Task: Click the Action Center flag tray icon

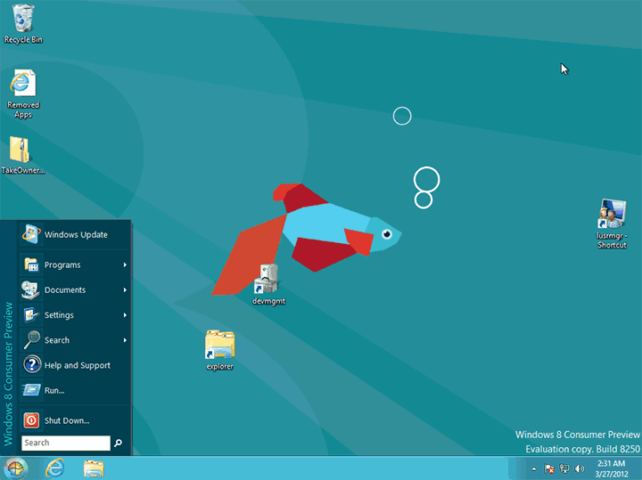Action: tap(549, 468)
